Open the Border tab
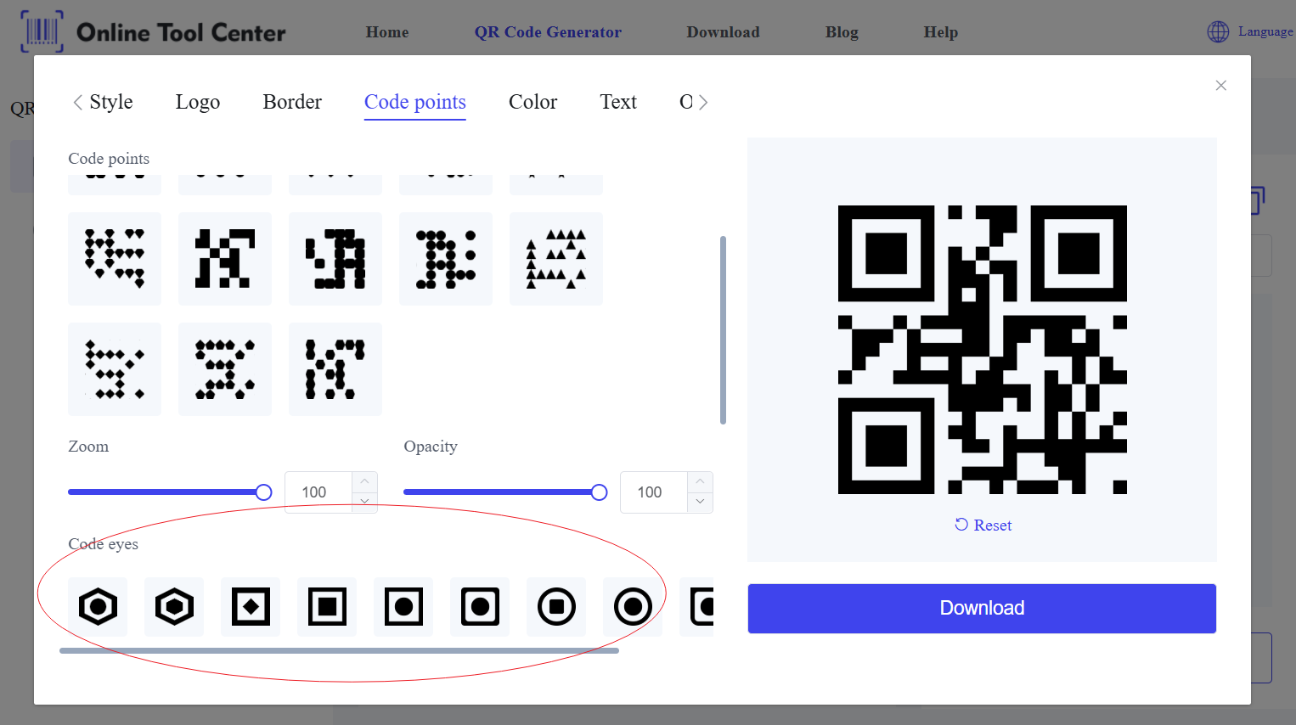The image size is (1296, 725). click(292, 102)
